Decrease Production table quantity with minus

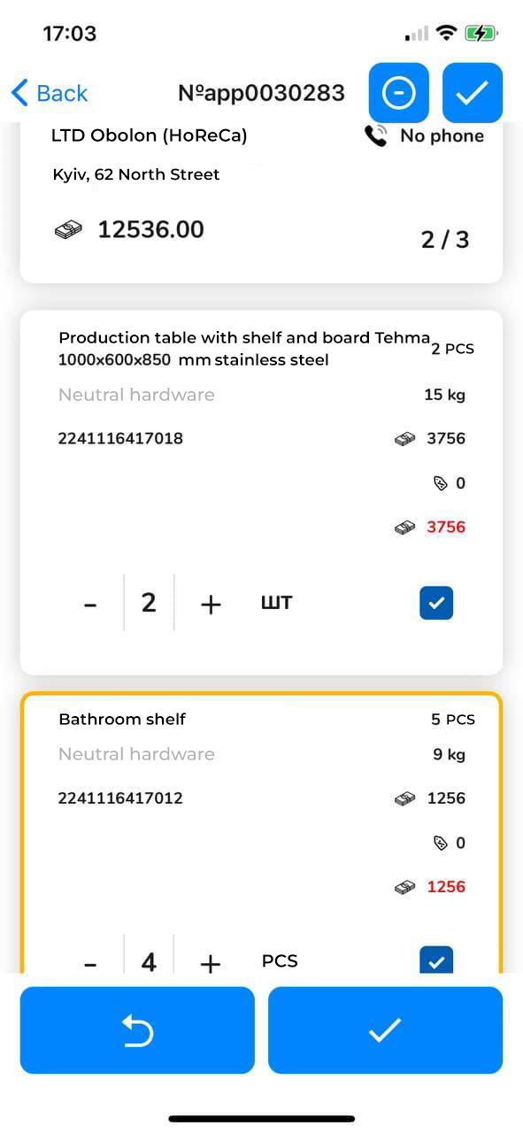click(x=90, y=605)
